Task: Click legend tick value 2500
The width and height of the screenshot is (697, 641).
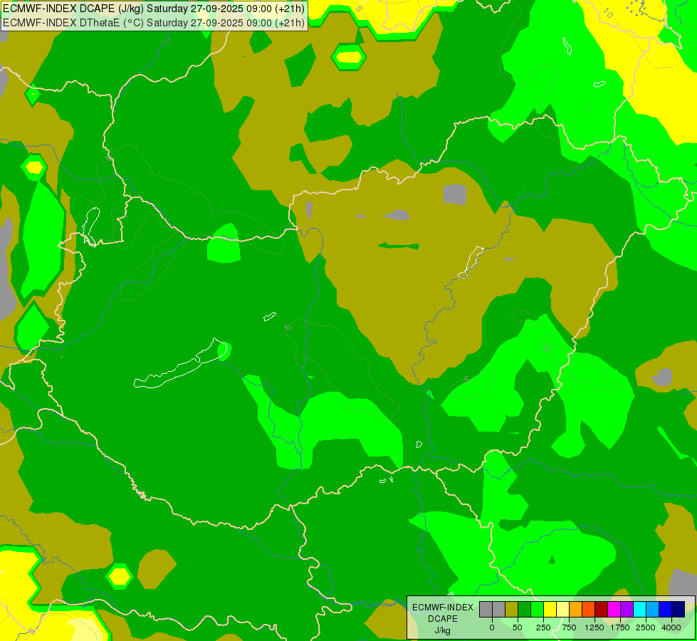Action: coord(646,627)
